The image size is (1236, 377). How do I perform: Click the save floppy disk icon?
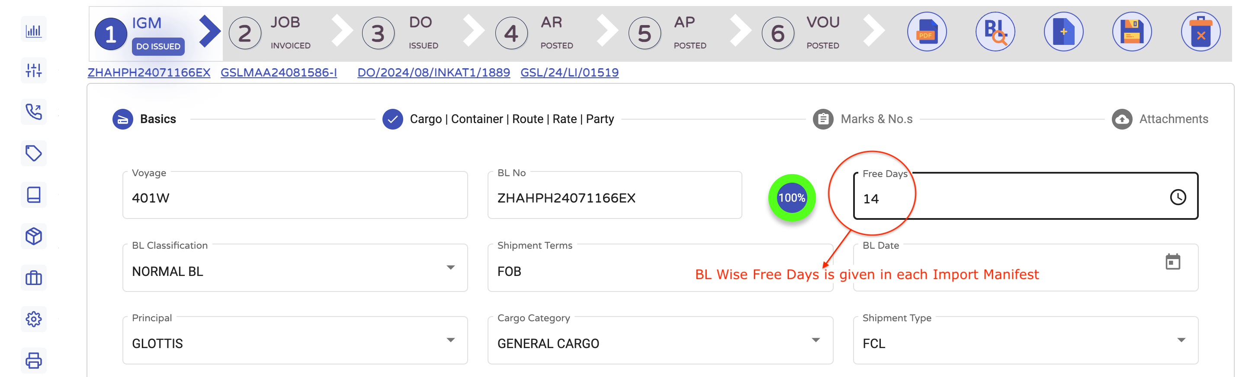tap(1132, 32)
